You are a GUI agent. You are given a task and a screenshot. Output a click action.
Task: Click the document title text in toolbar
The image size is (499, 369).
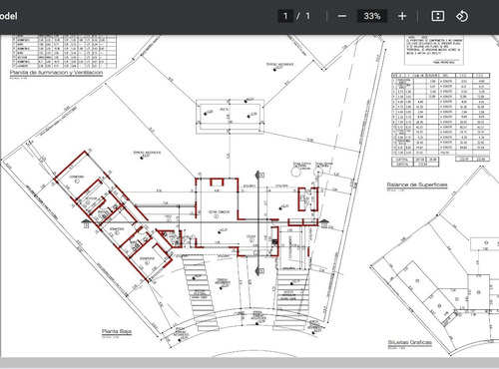[x=9, y=16]
